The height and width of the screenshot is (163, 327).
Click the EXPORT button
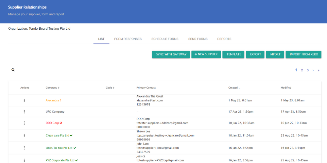255,54
